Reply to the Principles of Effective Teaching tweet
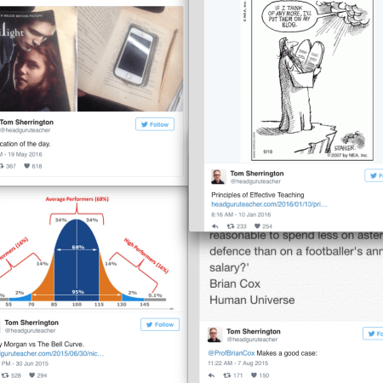Viewport: 383px width, 383px height. pyautogui.click(x=215, y=226)
